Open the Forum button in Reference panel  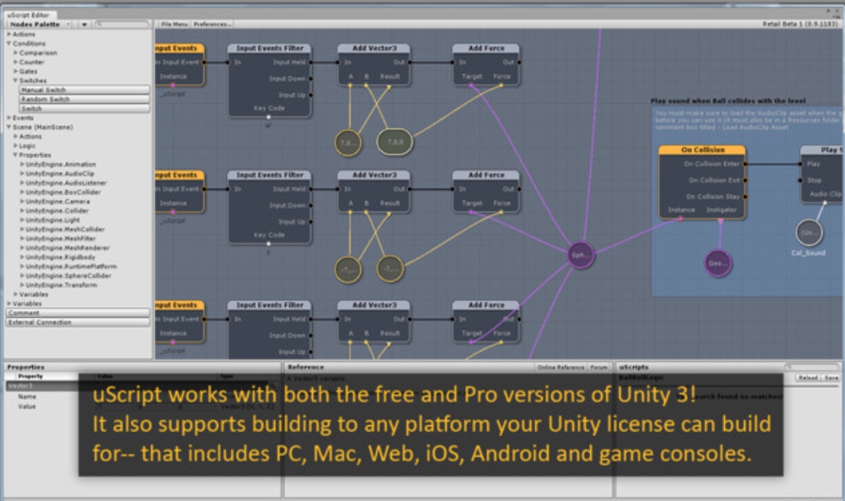pos(599,367)
